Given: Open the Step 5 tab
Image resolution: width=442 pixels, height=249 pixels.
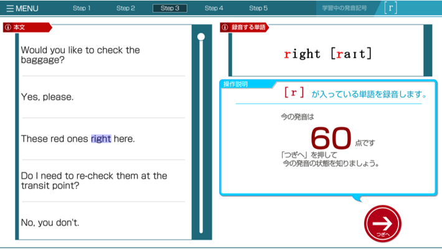Looking at the screenshot, I should (258, 8).
